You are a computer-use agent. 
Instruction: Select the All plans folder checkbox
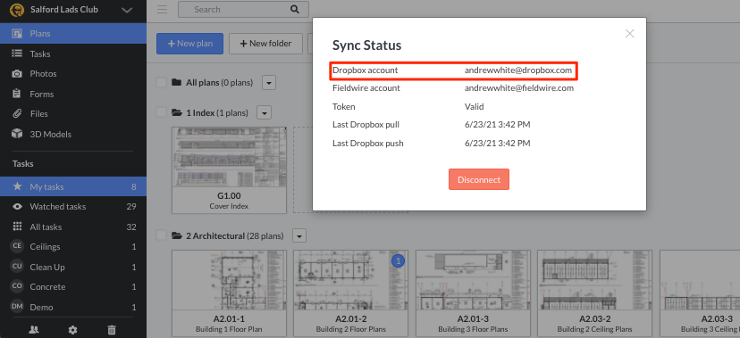coord(162,83)
